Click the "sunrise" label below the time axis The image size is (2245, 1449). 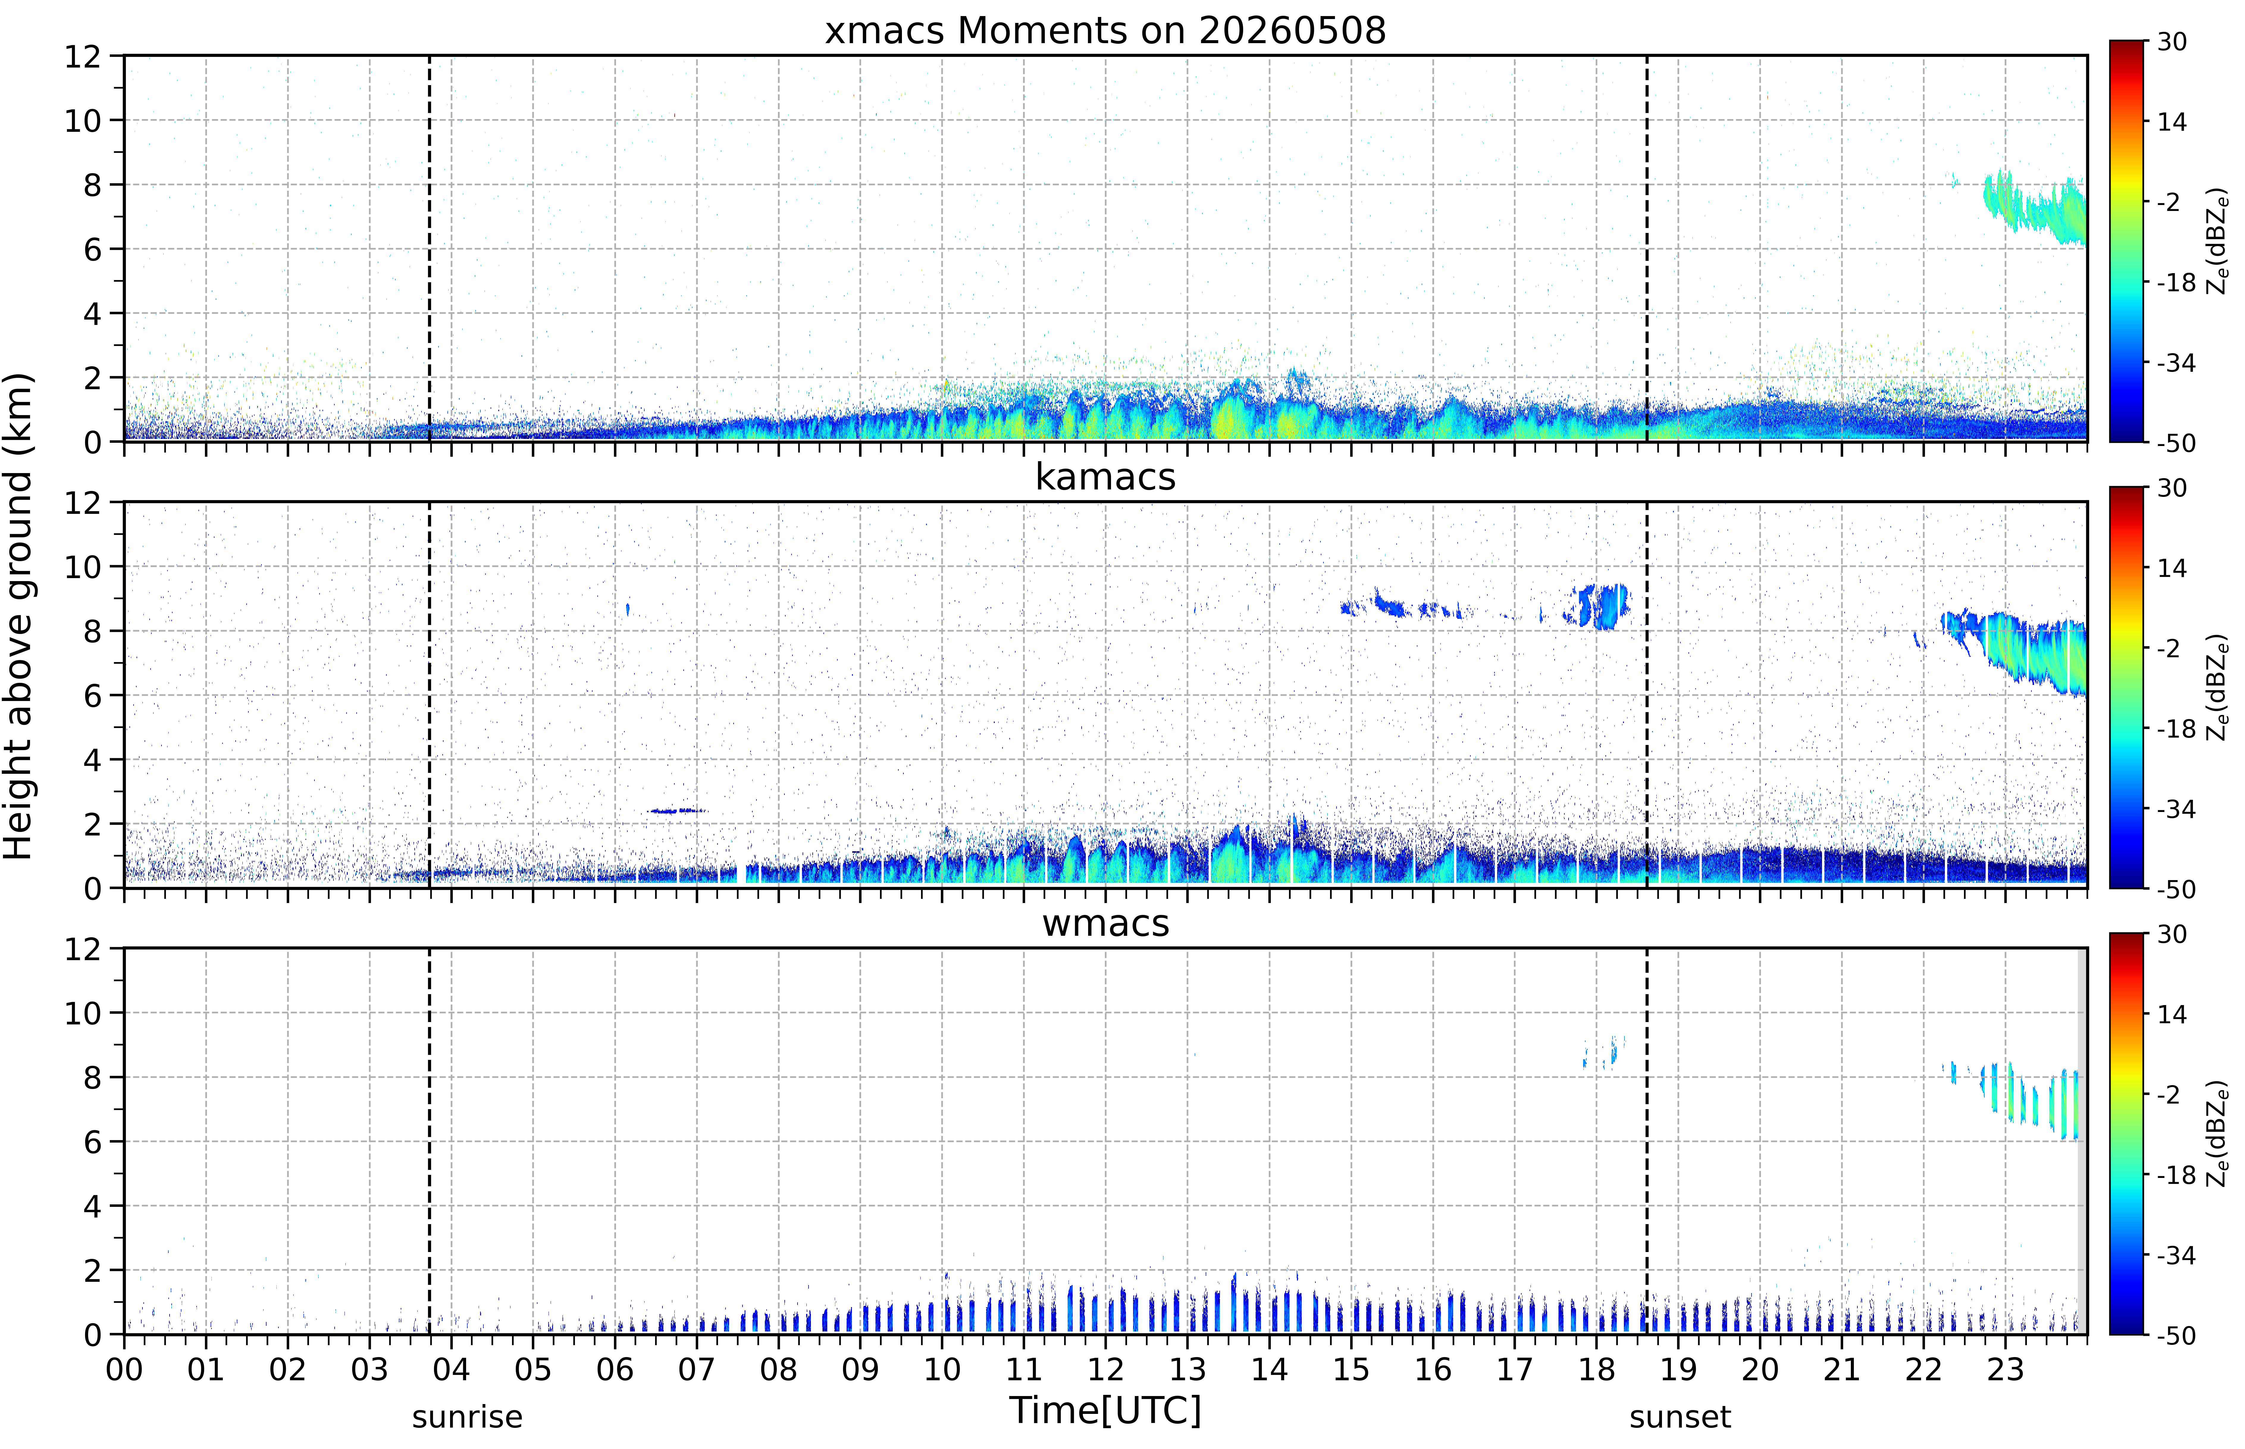click(x=467, y=1417)
